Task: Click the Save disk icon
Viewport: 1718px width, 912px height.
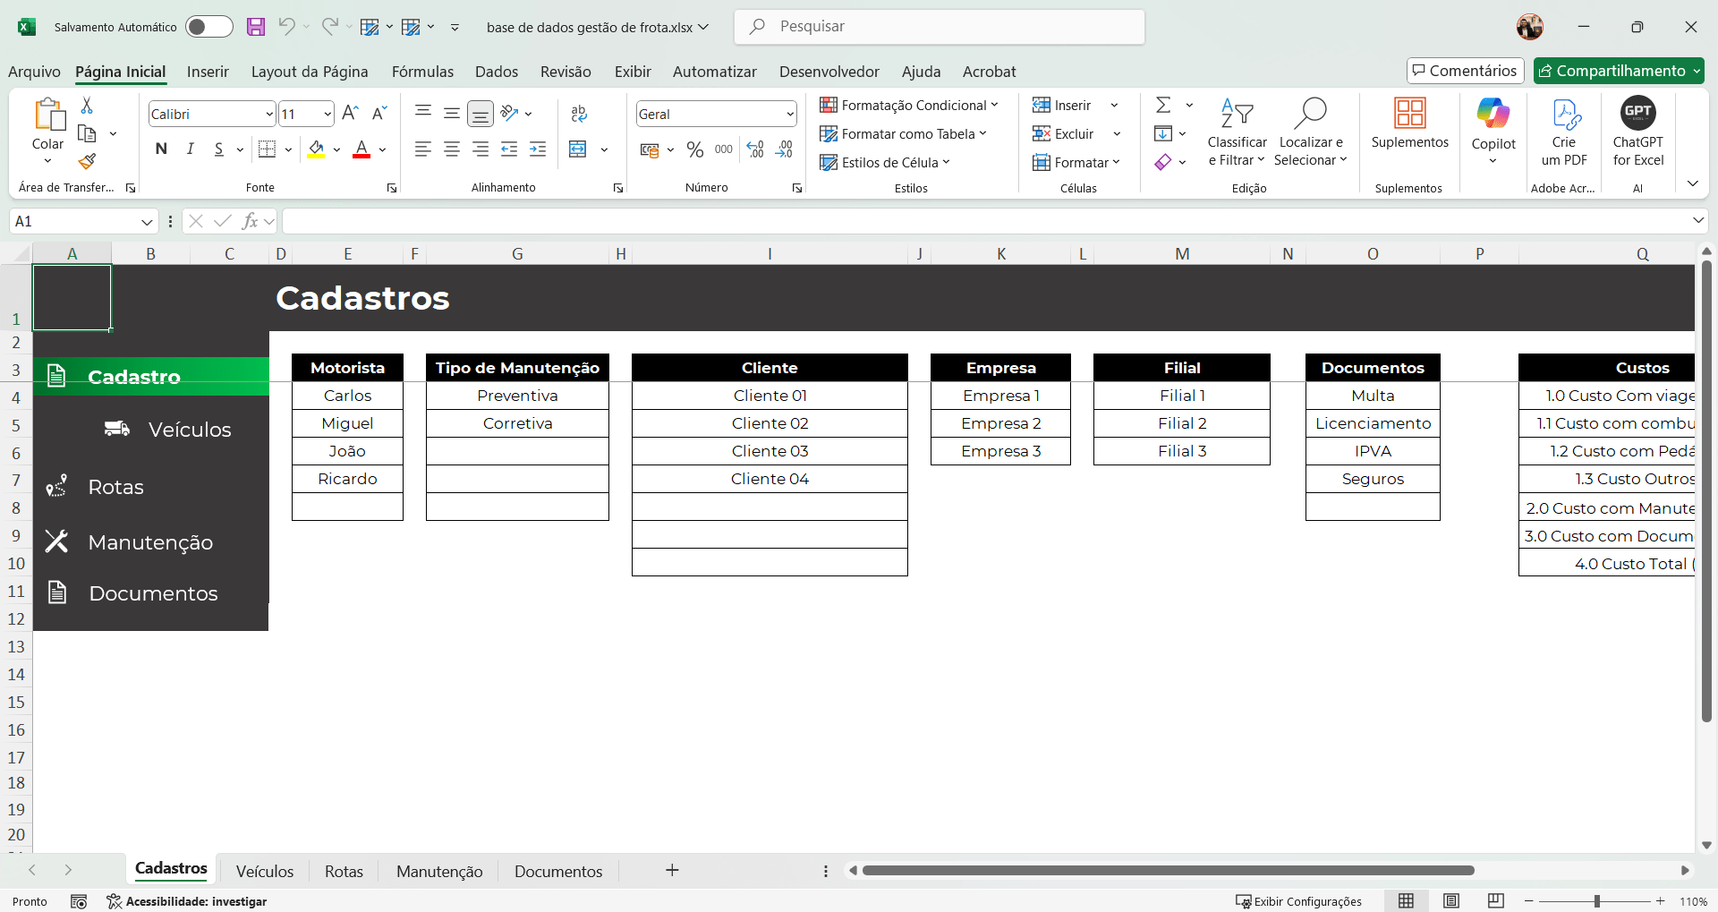Action: tap(256, 27)
